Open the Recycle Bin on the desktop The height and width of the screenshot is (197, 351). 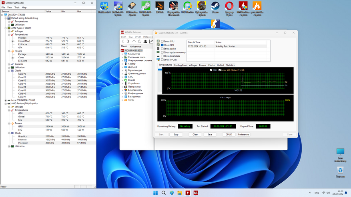coord(340,171)
